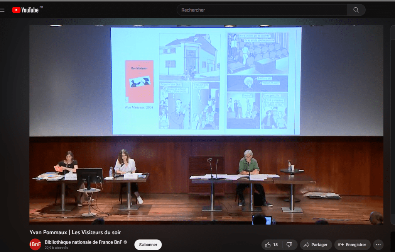
Task: Click the verified badge next to BnF
Action: (x=125, y=242)
